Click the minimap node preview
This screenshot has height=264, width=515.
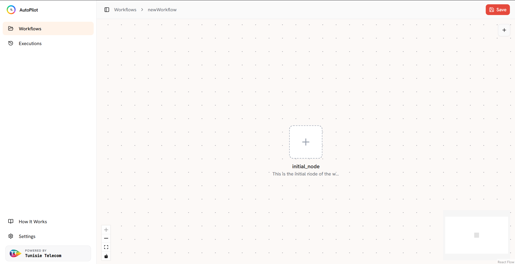pos(477,235)
